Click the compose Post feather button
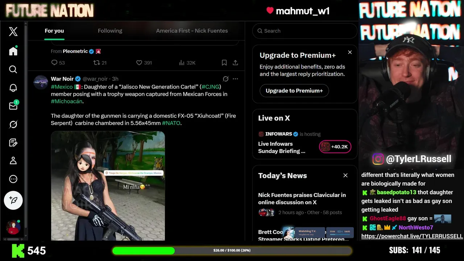 [13, 200]
